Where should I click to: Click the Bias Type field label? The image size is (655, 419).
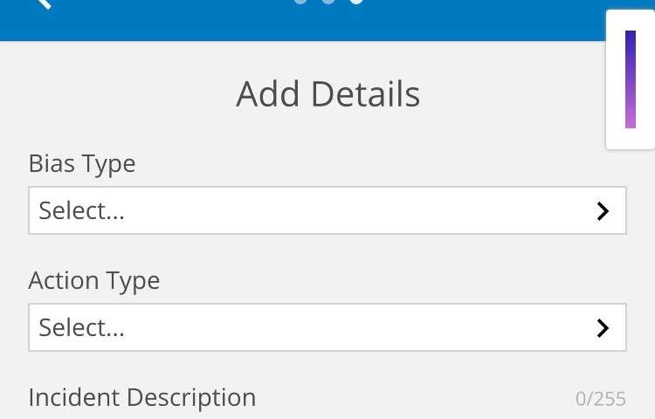tap(82, 163)
